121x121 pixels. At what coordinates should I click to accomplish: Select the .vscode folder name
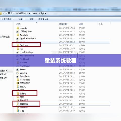pyautogui.click(x=23, y=28)
